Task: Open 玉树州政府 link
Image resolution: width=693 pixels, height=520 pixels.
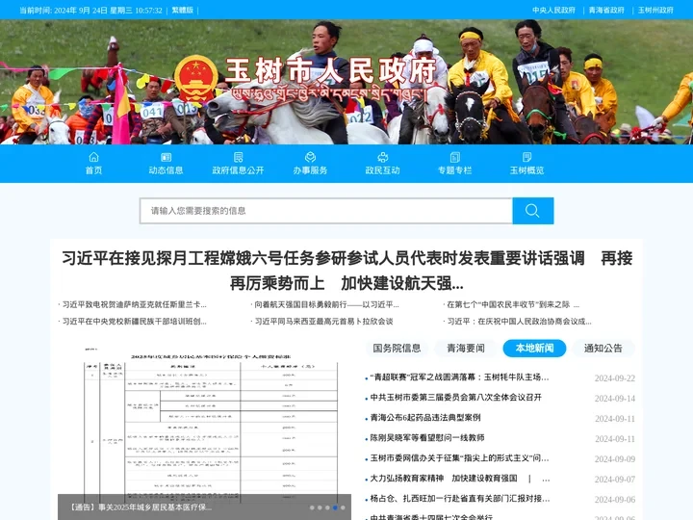Action: click(x=655, y=10)
